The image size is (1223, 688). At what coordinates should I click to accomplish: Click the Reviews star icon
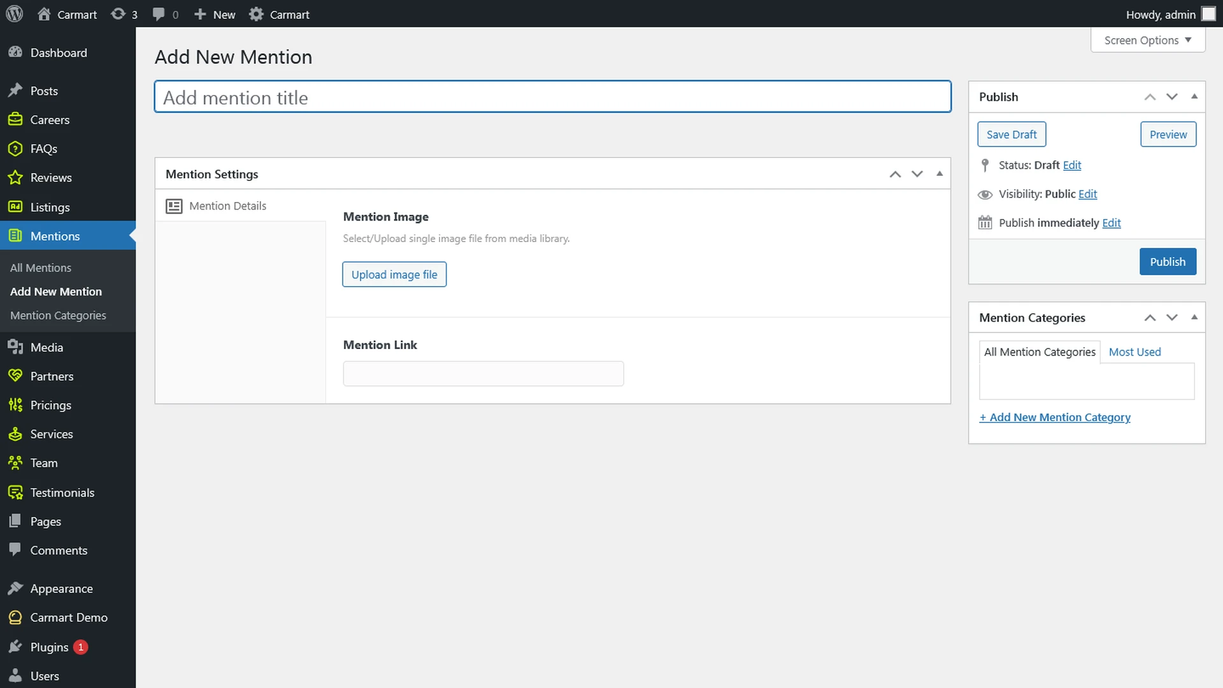15,177
